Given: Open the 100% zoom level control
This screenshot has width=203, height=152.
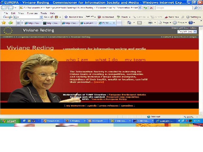Looking at the screenshot, I should (x=191, y=117).
